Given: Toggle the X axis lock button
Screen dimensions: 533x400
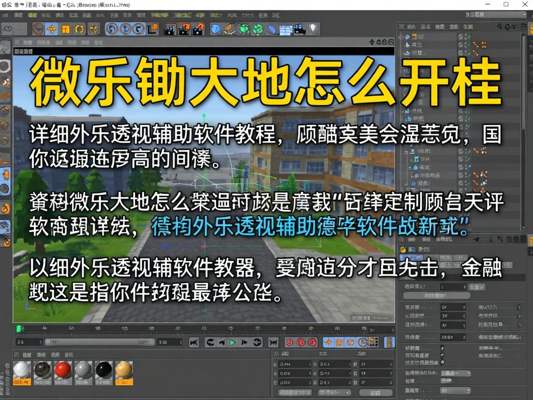Looking at the screenshot, I should (x=111, y=29).
